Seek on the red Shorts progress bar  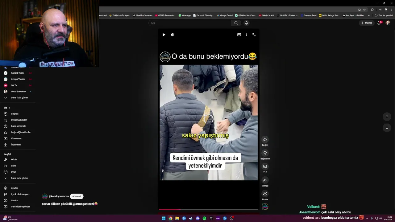pos(208,209)
